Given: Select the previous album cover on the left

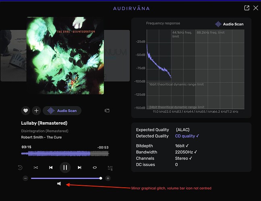Looking at the screenshot, I should pyautogui.click(x=13, y=55).
